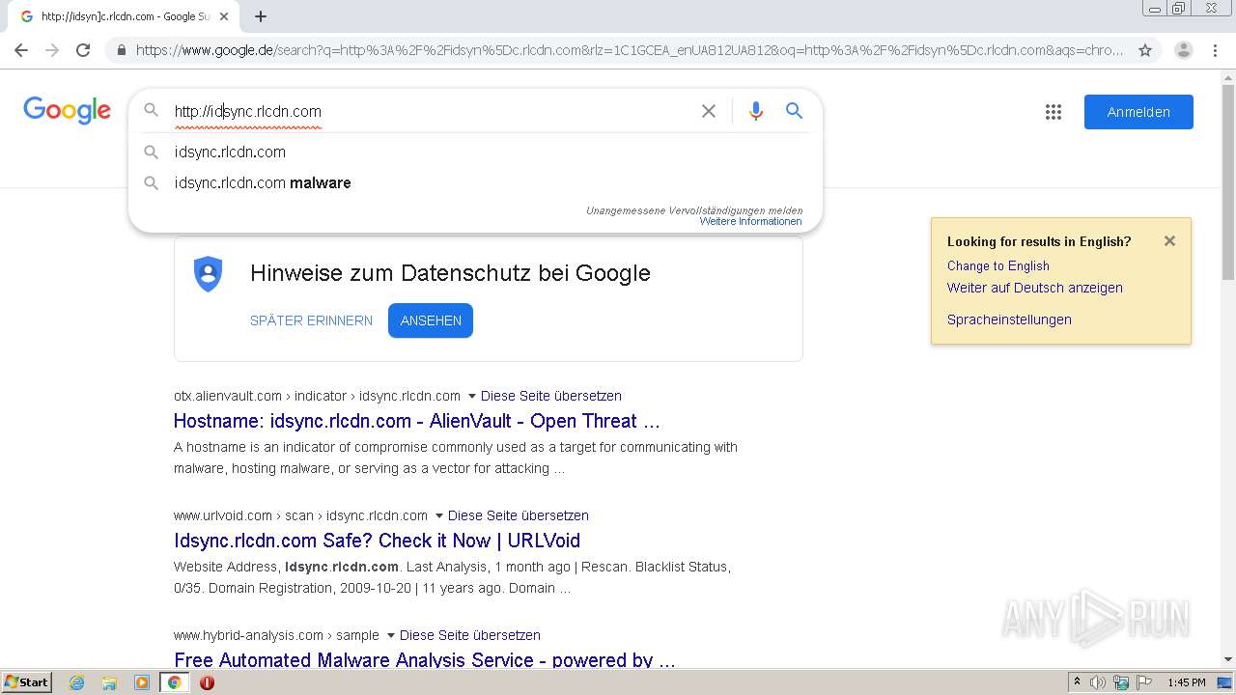The image size is (1236, 695).
Task: Open Hostname: idsync.rlcdn.com AlienVault result
Action: 416,421
